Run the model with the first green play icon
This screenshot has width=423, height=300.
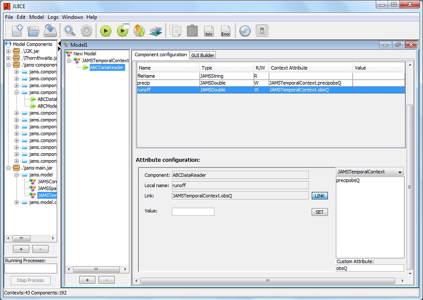[x=105, y=31]
